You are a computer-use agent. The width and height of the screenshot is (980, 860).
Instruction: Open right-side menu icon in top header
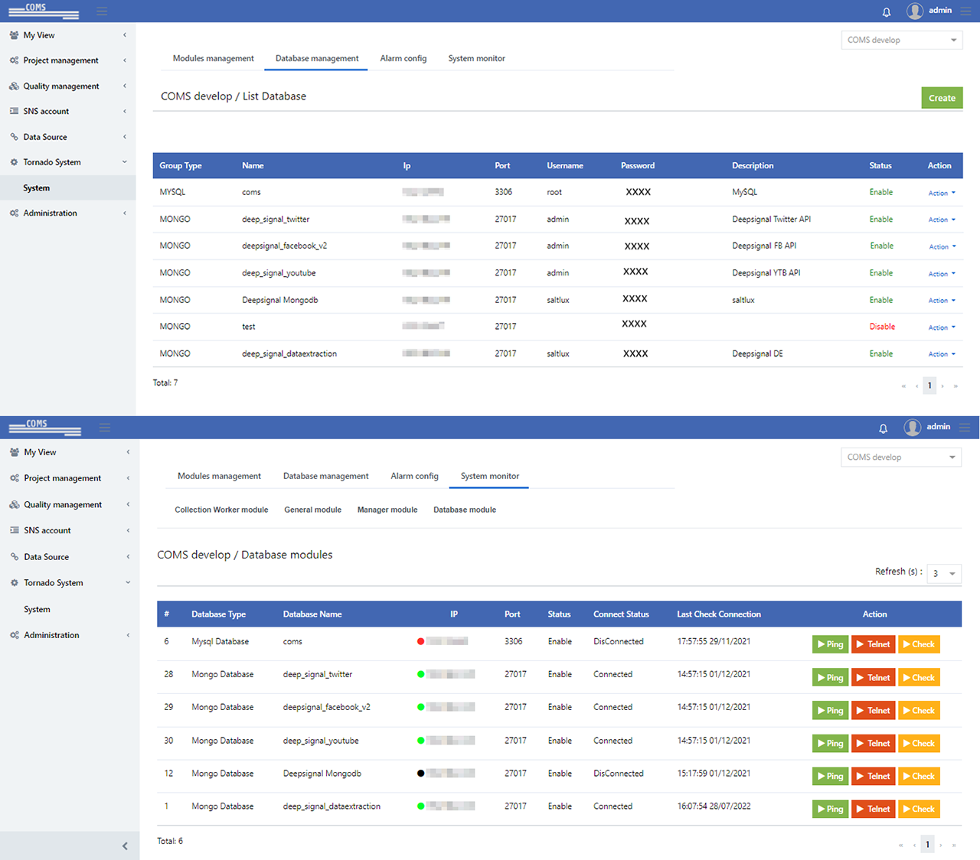[965, 11]
